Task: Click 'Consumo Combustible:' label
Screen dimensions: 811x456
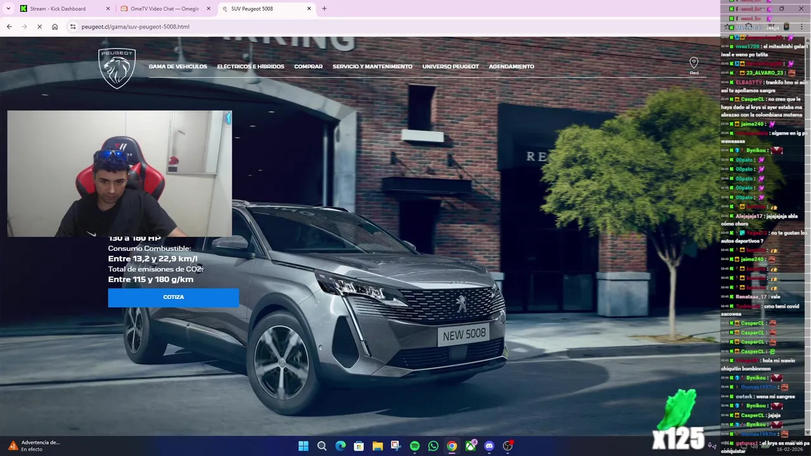Action: pos(150,248)
